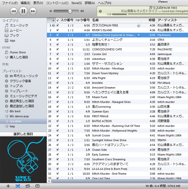Open the 表示(V) menu
This screenshot has width=188, height=189.
(38, 3)
